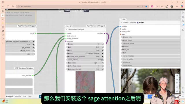
Task: Add a new sidebar item with plus icon
Action: click(3, 43)
